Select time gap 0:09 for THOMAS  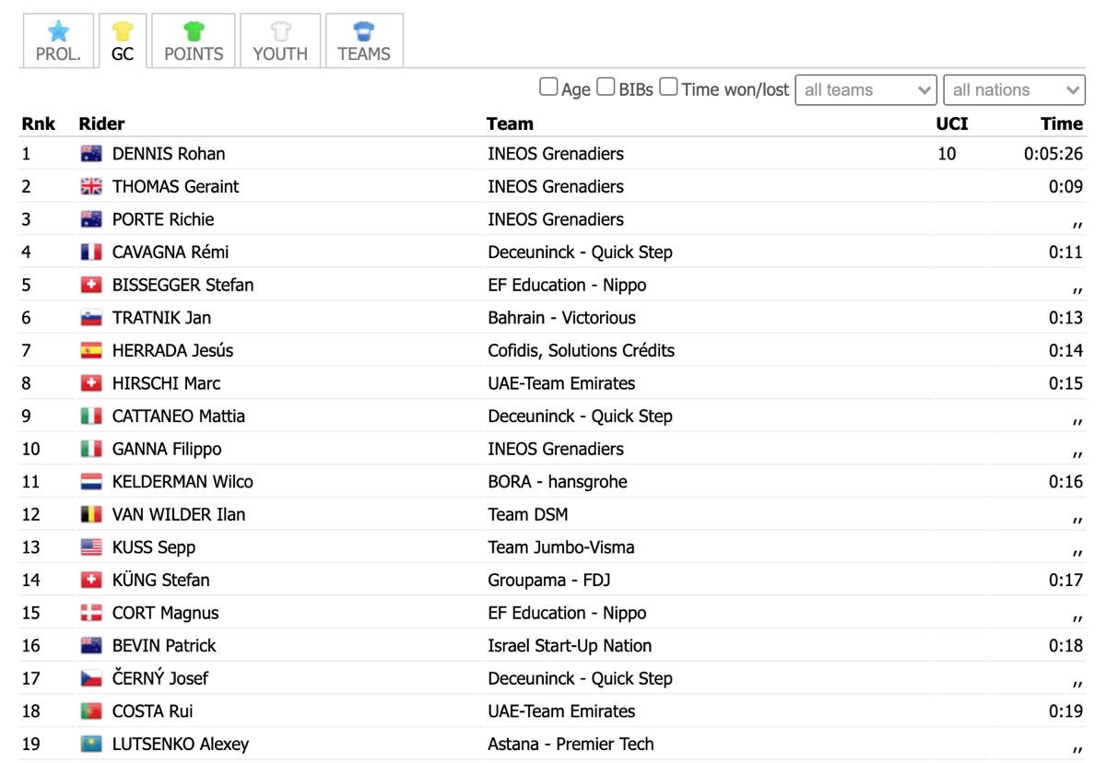1065,187
